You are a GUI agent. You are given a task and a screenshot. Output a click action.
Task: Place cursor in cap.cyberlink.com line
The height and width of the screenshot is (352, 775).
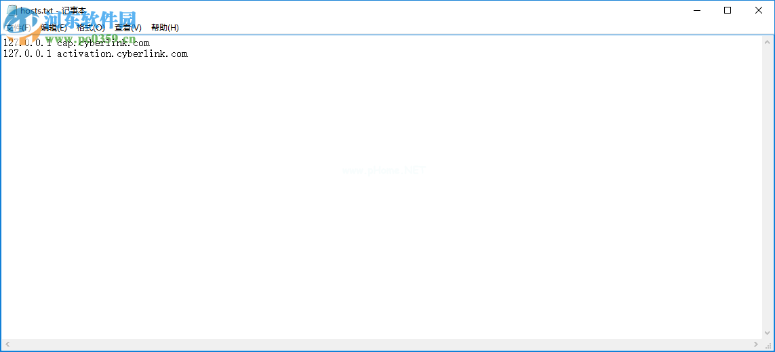[77, 43]
